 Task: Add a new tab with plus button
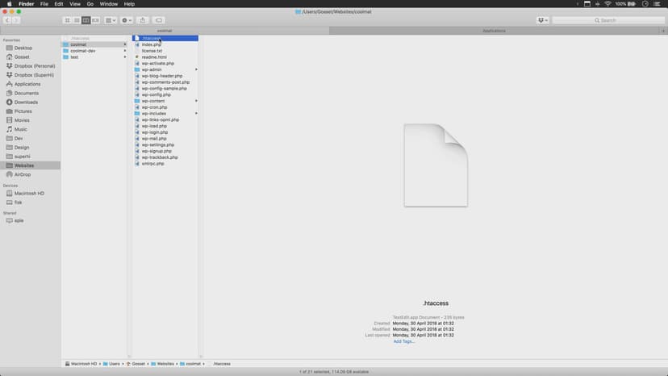pos(663,31)
